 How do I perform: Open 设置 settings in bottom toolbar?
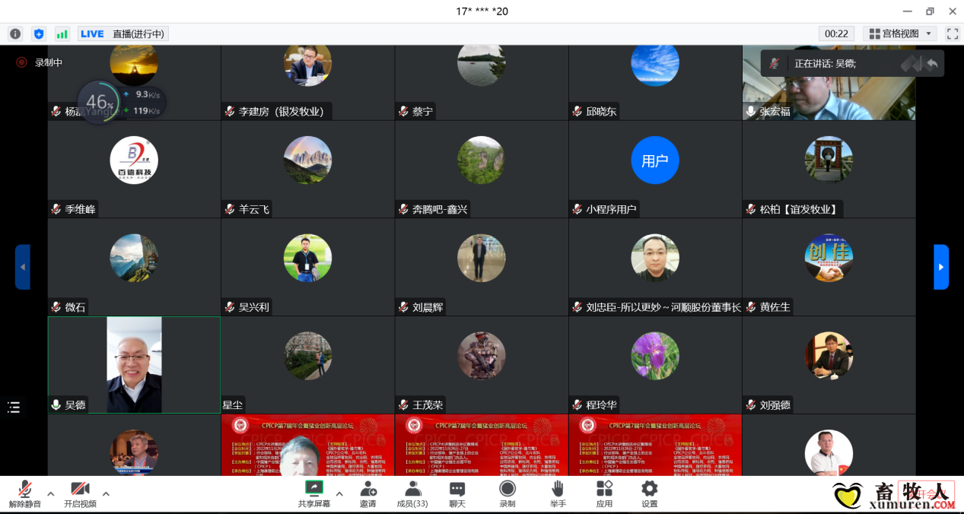click(649, 493)
